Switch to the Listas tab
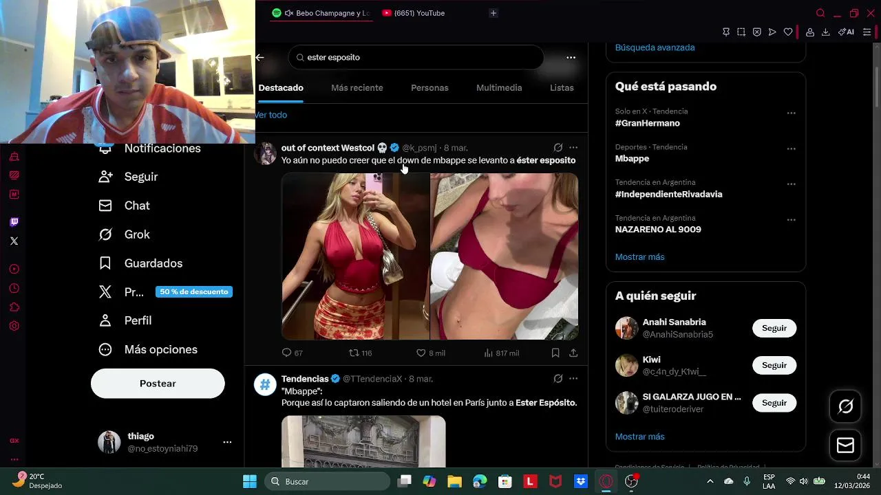881x495 pixels. (562, 88)
